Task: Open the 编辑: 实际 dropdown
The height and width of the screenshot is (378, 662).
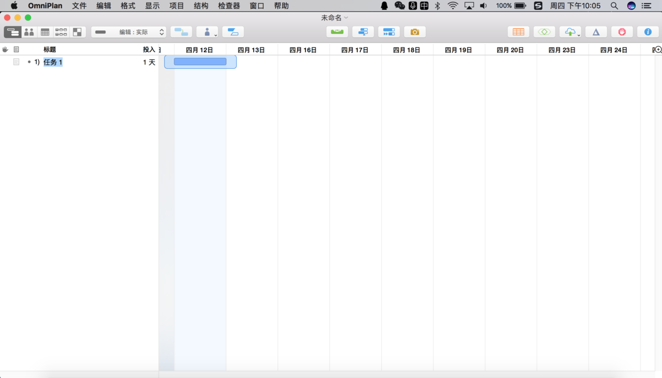Action: (x=129, y=32)
